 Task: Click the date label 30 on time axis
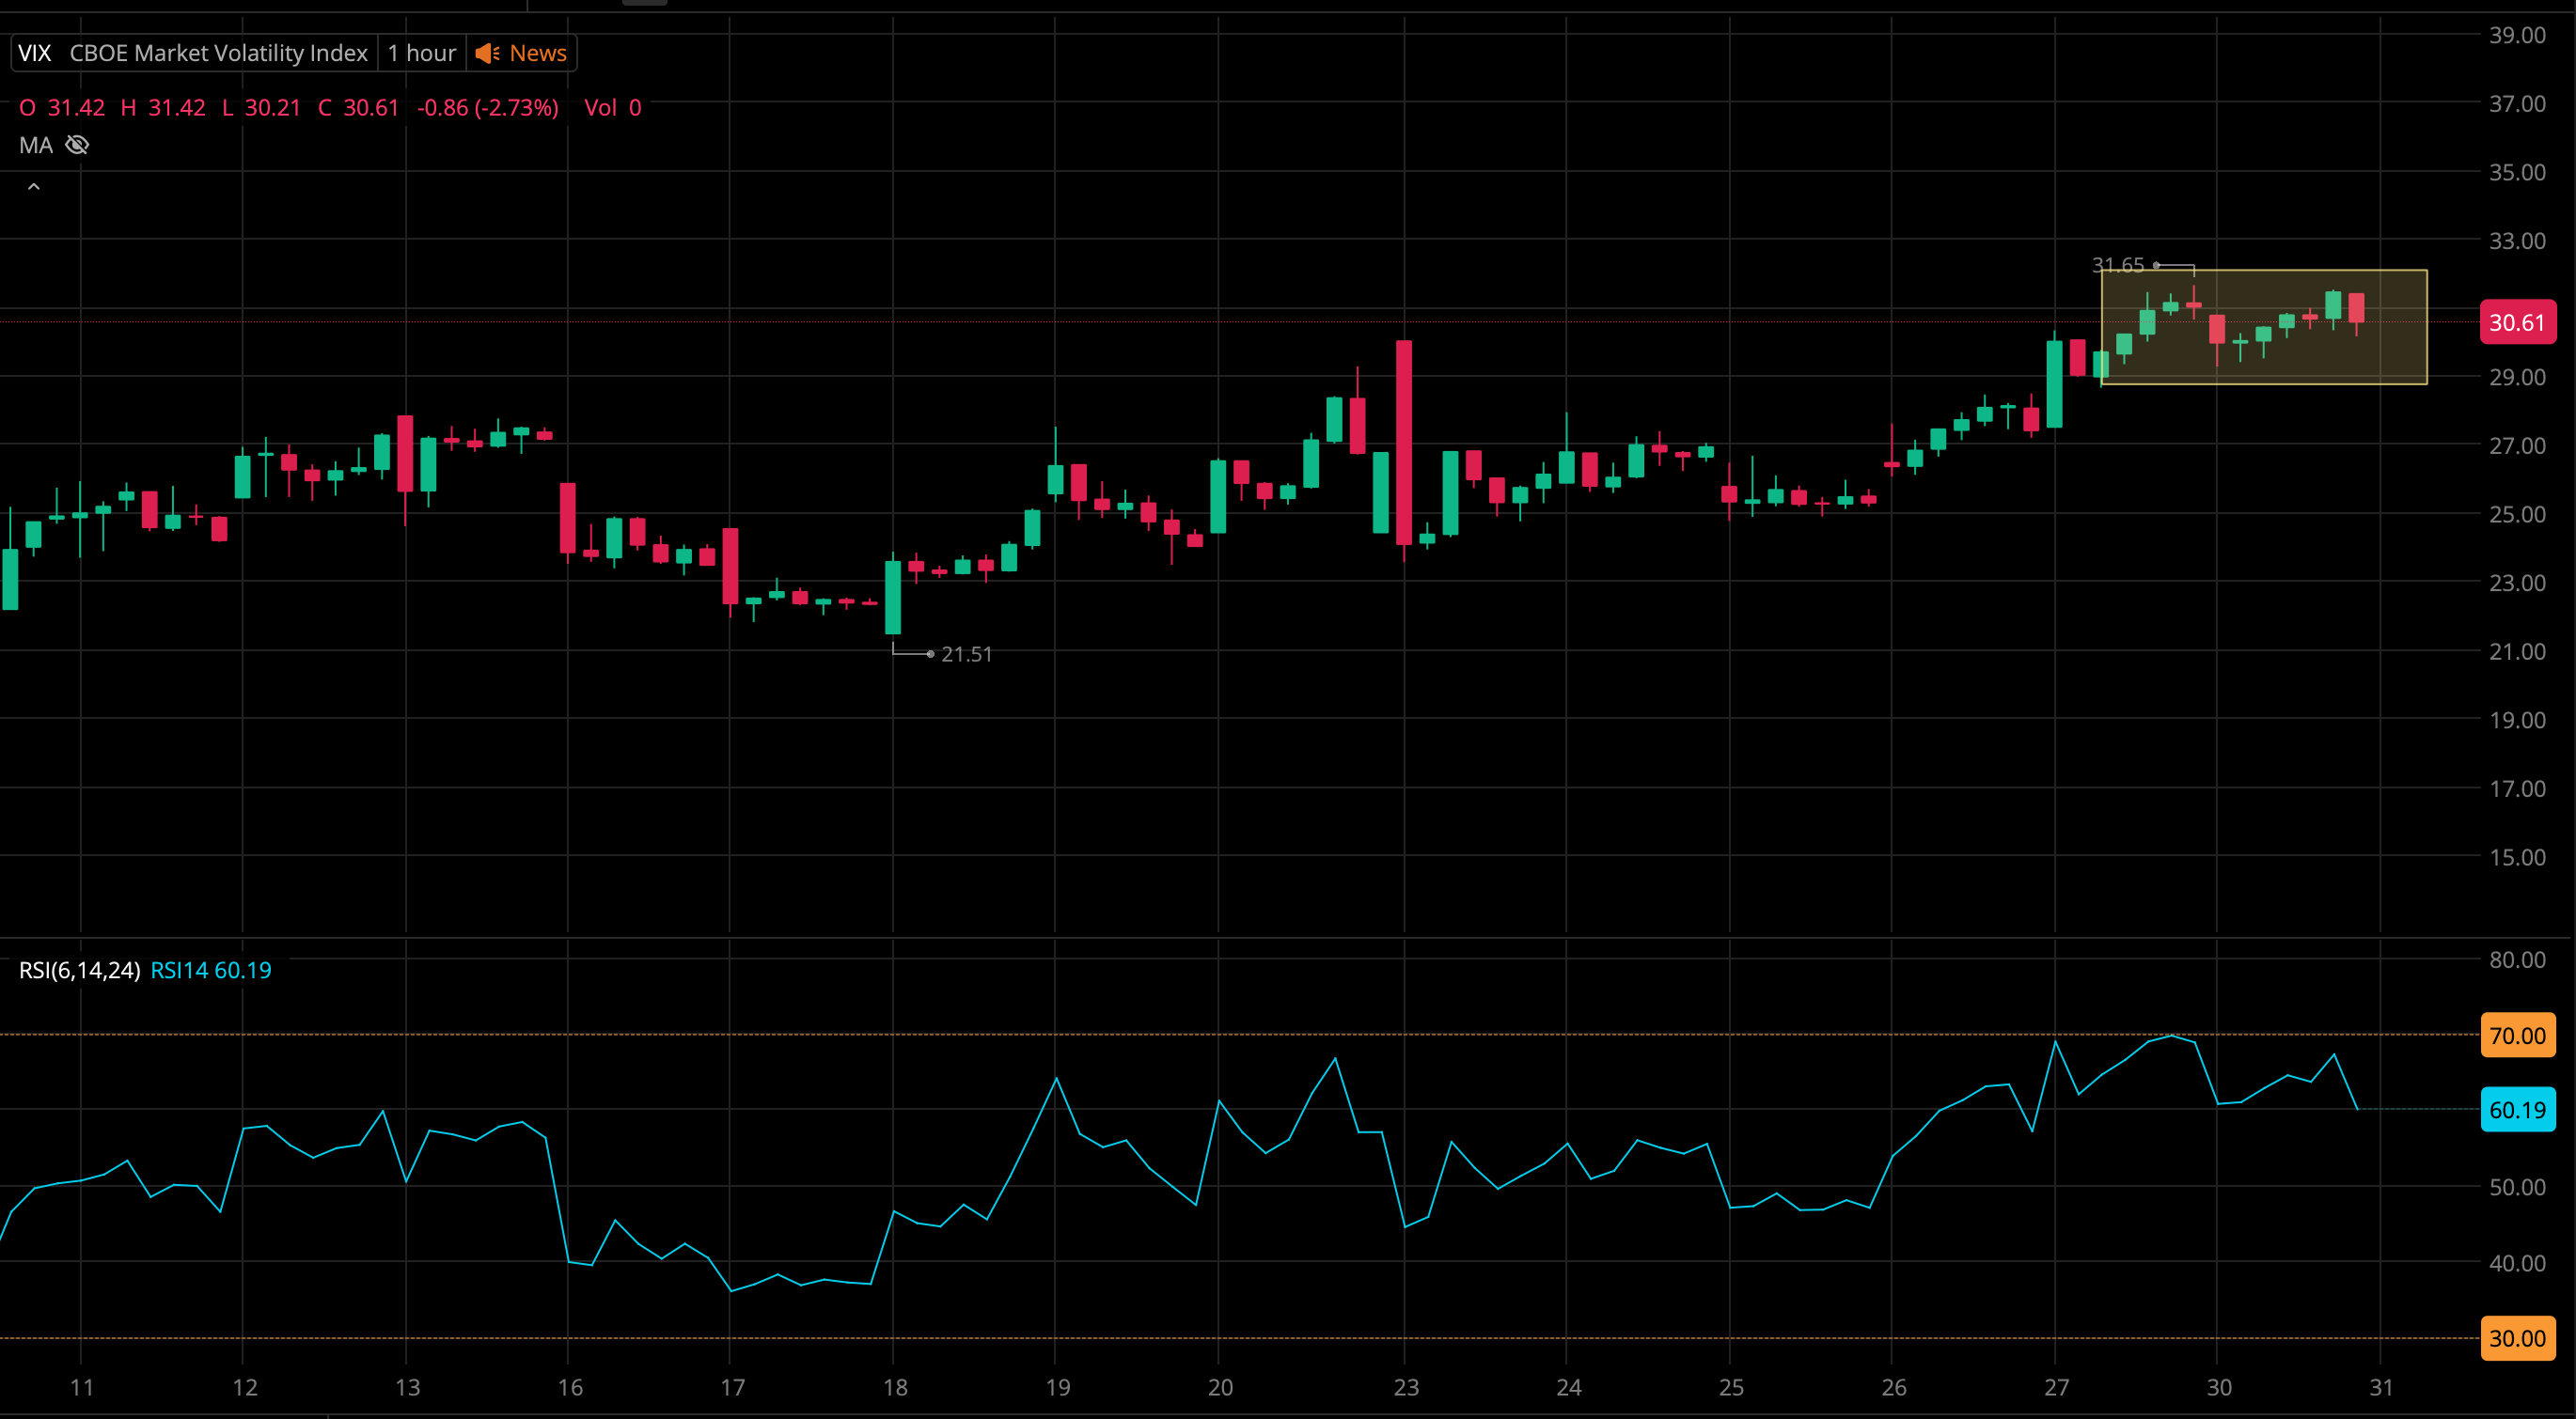2218,1387
